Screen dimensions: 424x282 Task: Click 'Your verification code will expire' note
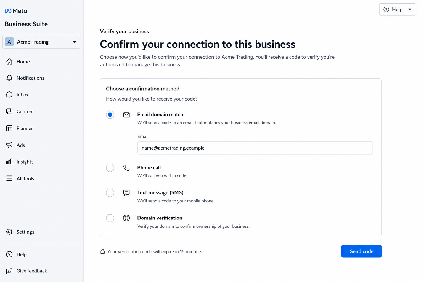pos(155,252)
